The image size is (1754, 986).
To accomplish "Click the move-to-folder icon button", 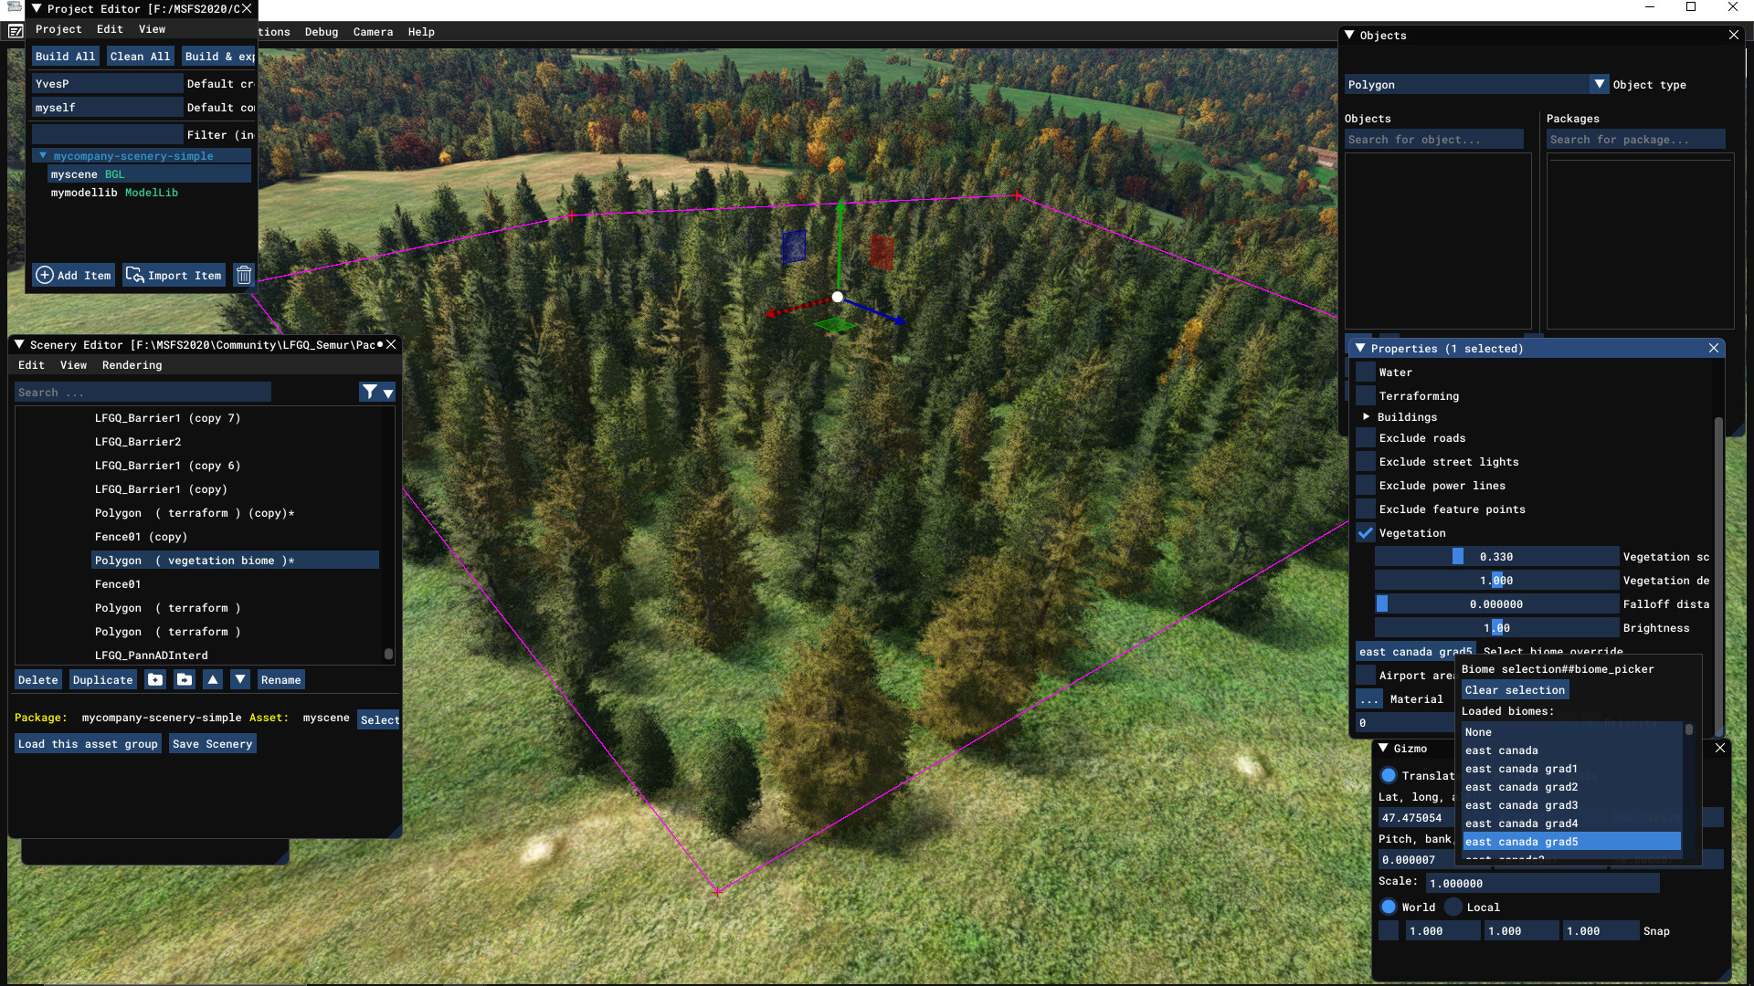I will 185,679.
